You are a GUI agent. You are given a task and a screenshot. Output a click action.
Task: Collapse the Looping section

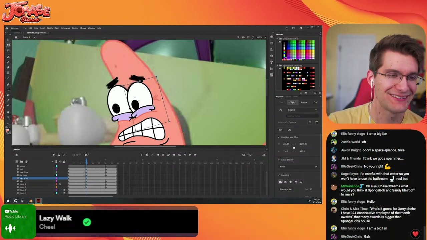click(x=279, y=175)
